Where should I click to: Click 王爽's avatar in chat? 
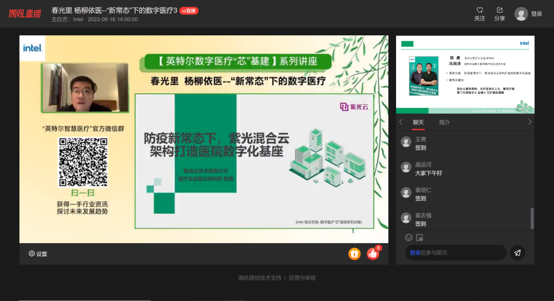click(x=406, y=142)
